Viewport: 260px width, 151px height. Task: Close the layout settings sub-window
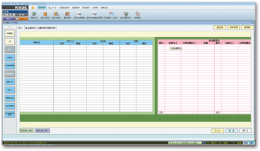tap(252, 23)
